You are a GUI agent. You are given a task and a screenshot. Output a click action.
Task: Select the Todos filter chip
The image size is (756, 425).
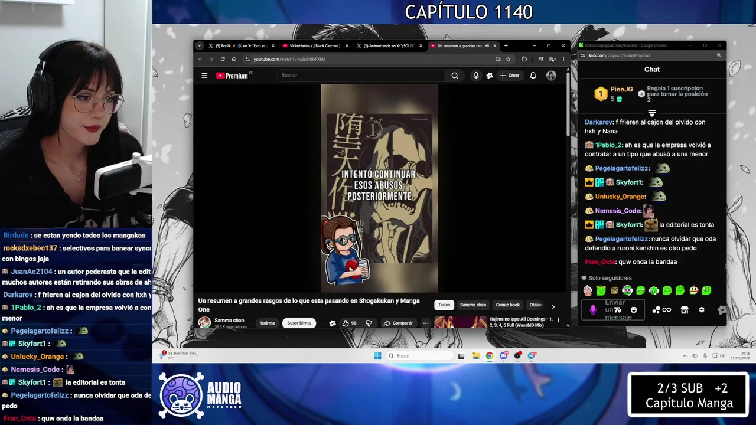(444, 305)
